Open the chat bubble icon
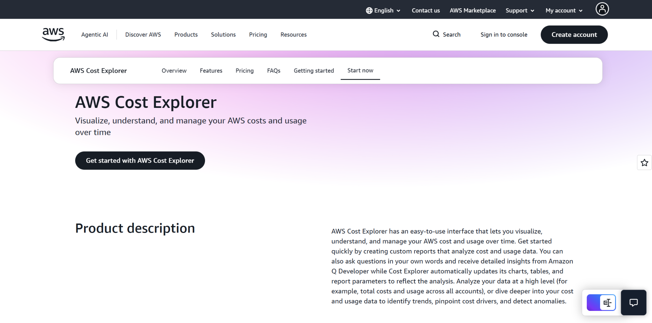 [x=634, y=302]
